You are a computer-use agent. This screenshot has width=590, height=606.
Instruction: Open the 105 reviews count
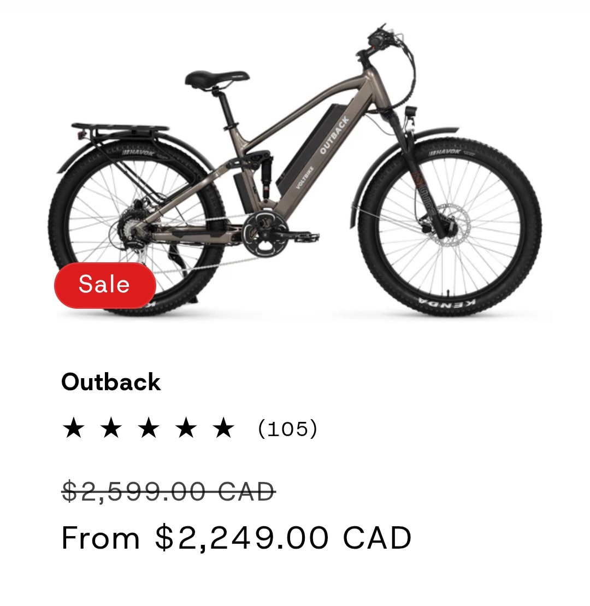coord(287,428)
